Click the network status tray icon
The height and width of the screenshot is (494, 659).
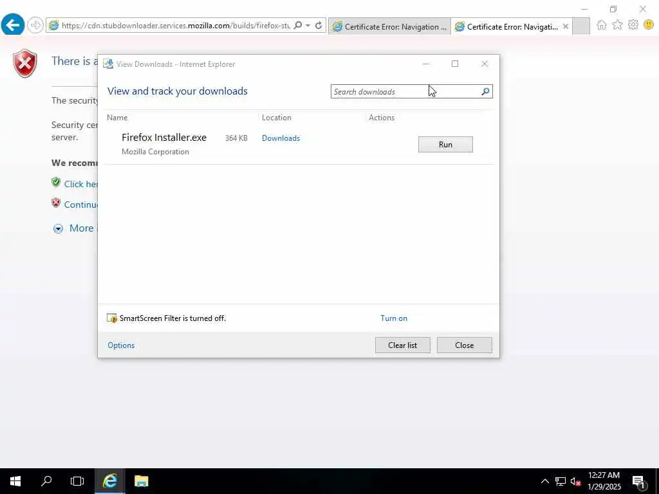[561, 481]
